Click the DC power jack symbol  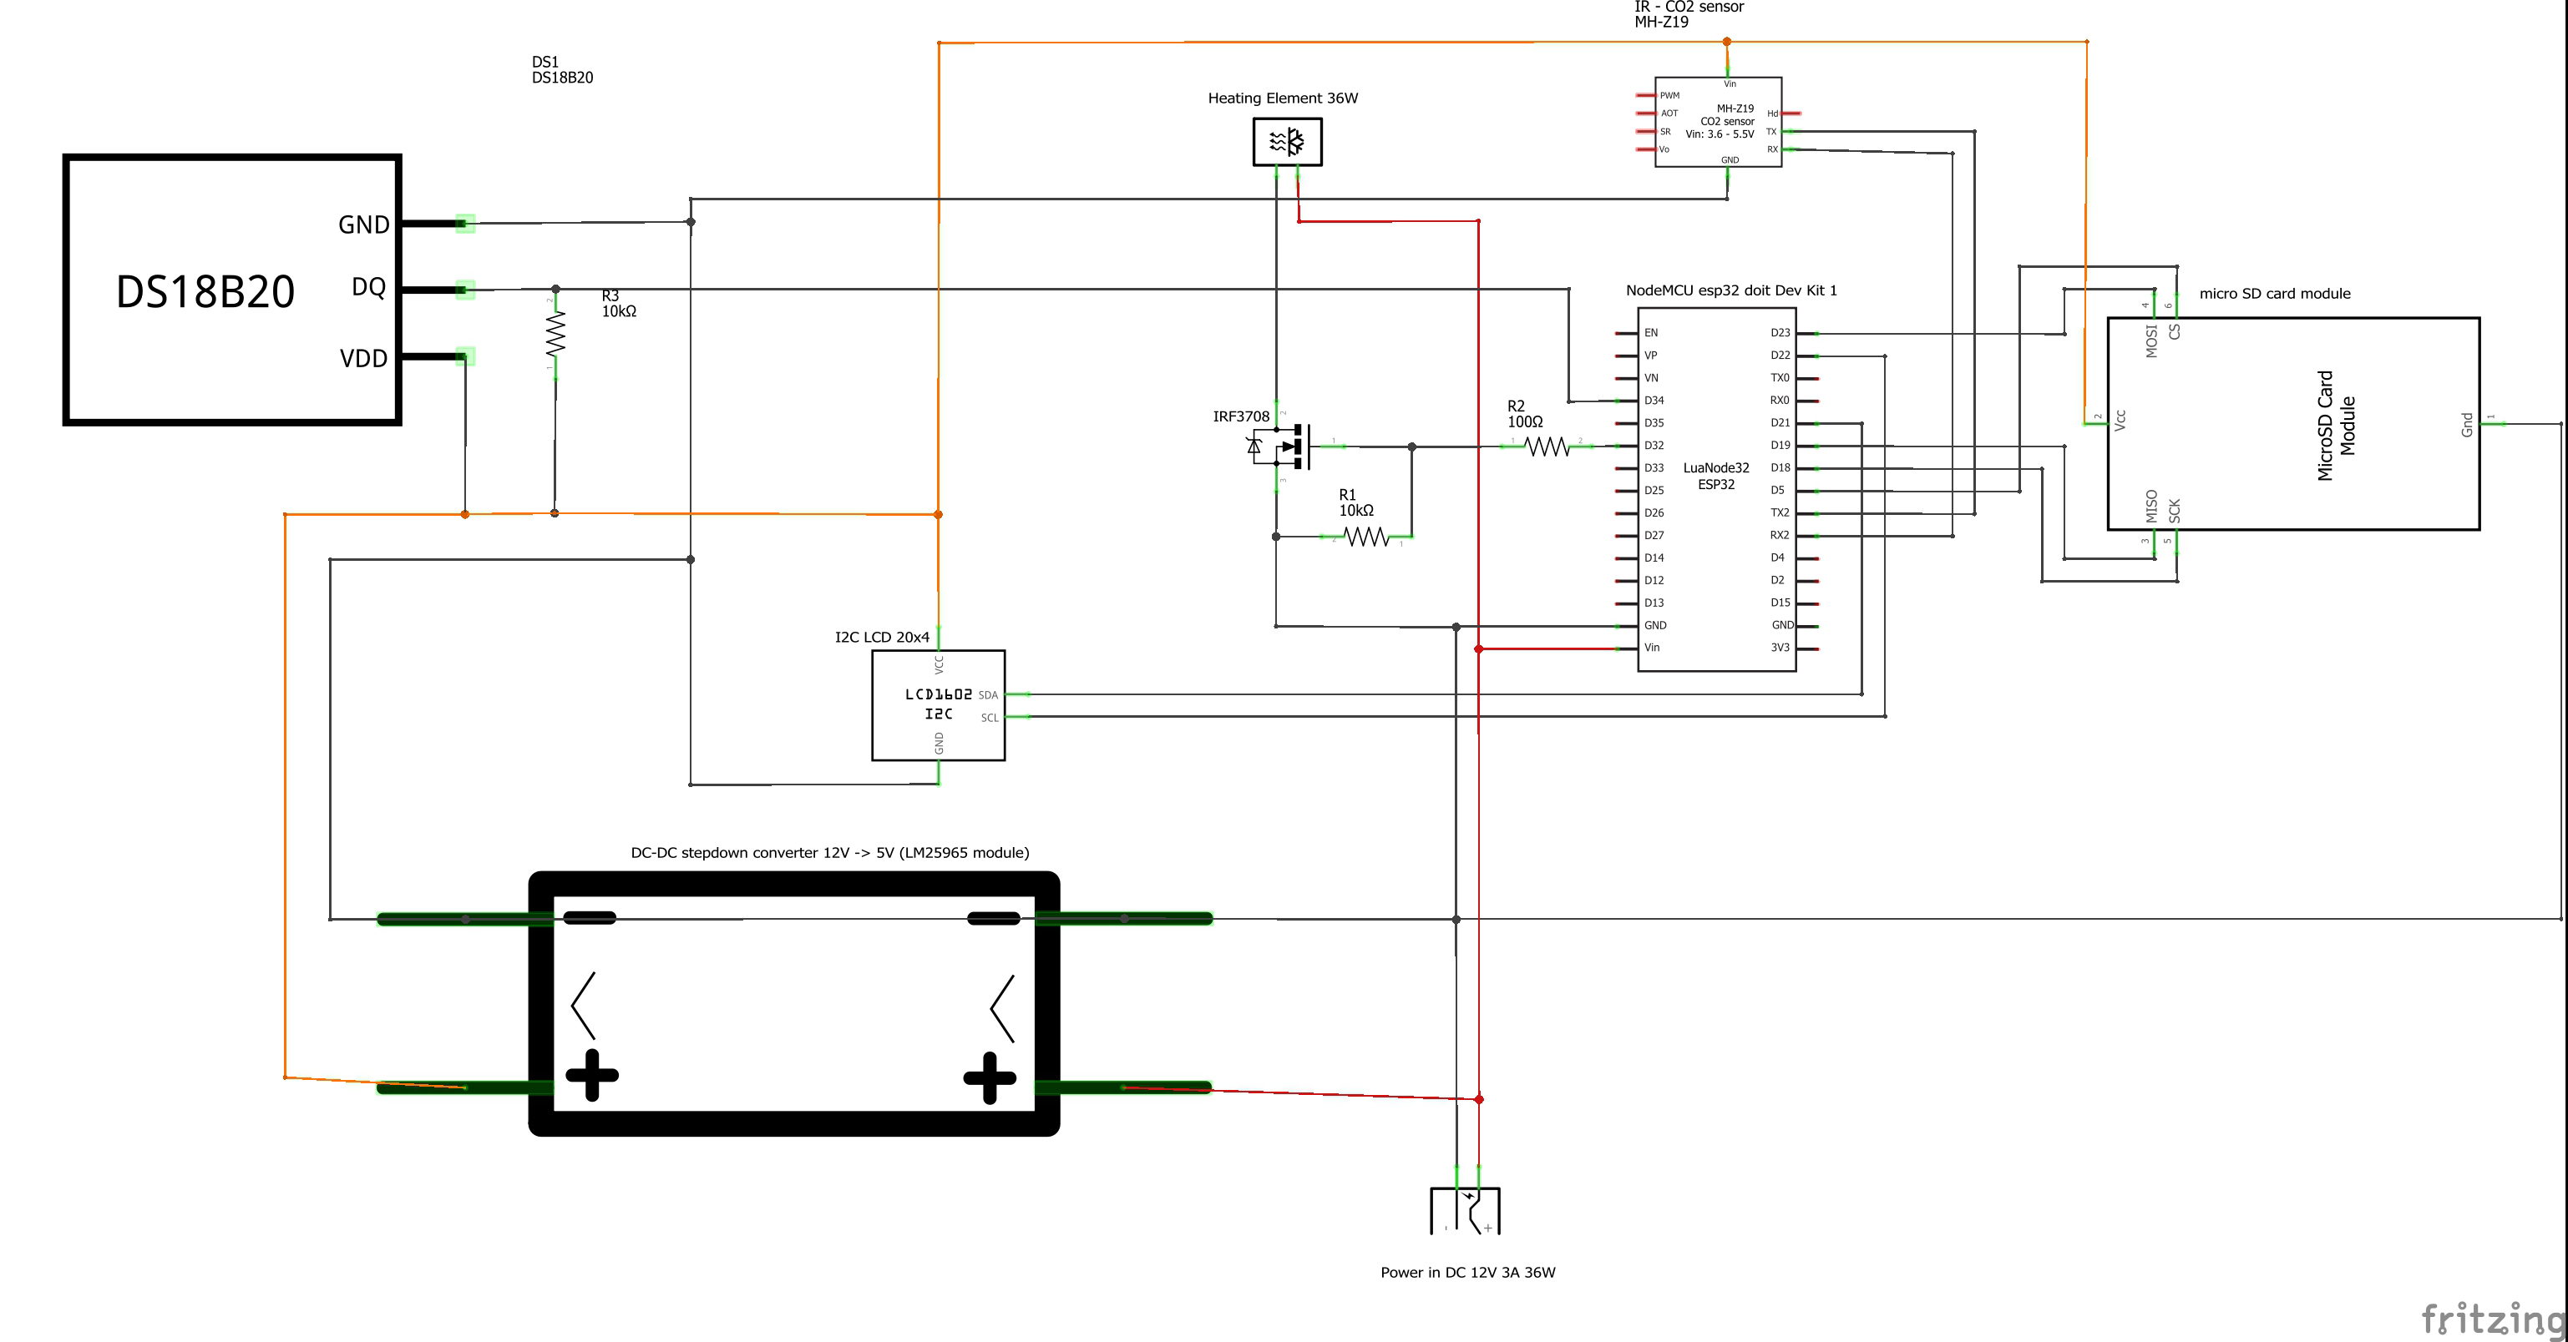coord(1465,1210)
